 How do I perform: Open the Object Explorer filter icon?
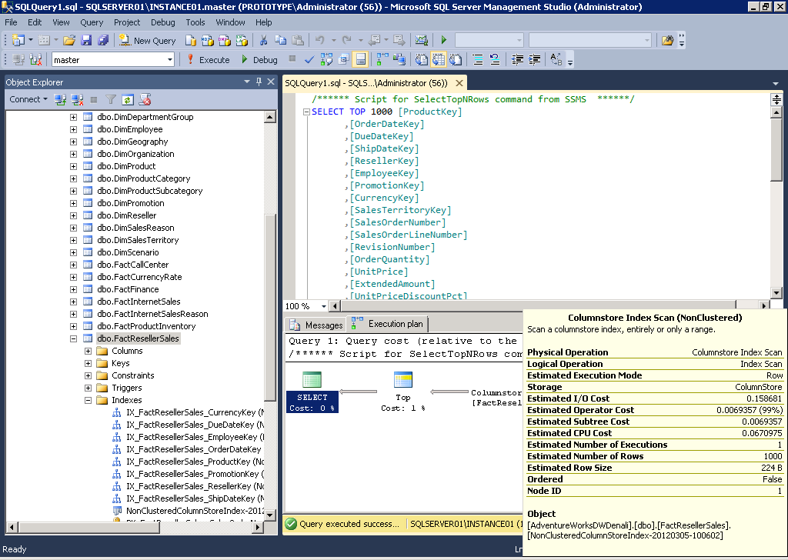111,100
